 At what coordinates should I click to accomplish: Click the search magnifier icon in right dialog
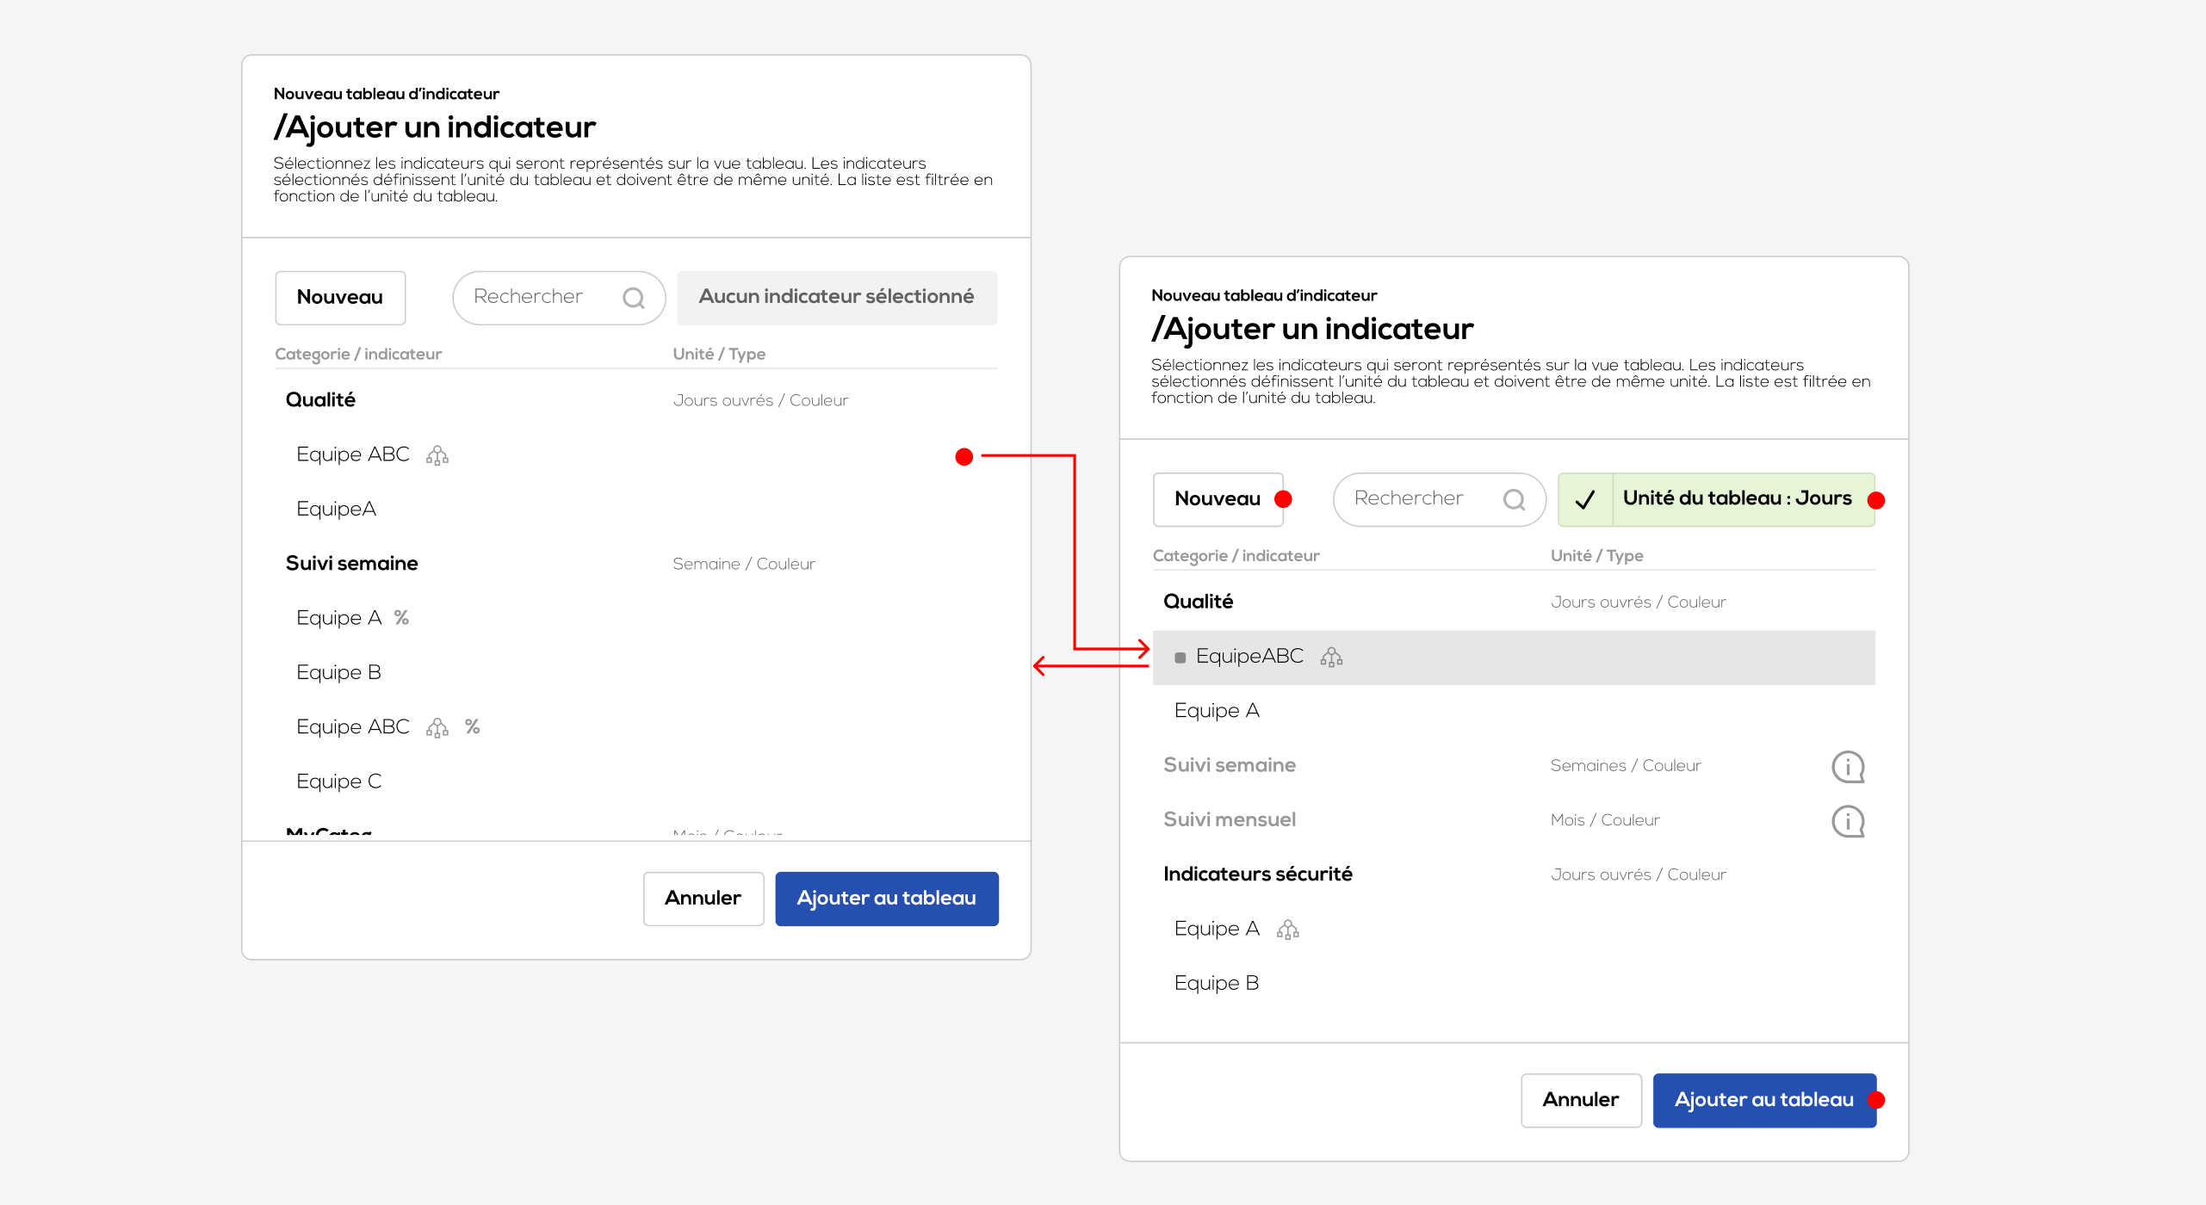(x=1514, y=499)
